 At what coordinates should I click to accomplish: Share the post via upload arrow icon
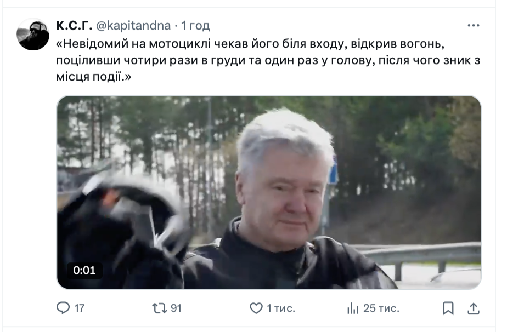(x=474, y=308)
